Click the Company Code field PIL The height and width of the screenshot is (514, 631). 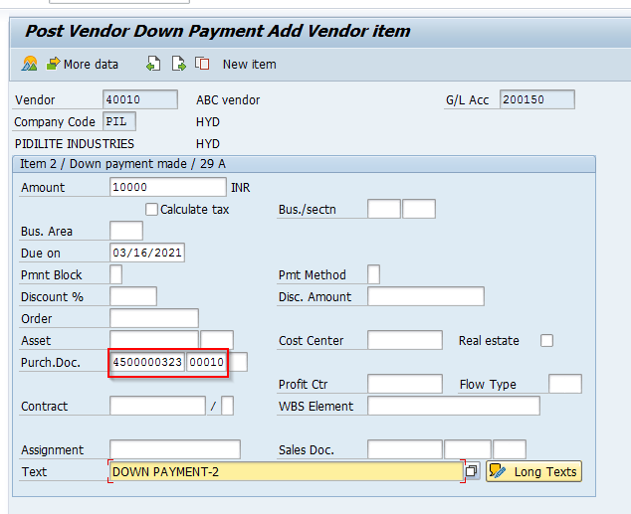point(119,121)
